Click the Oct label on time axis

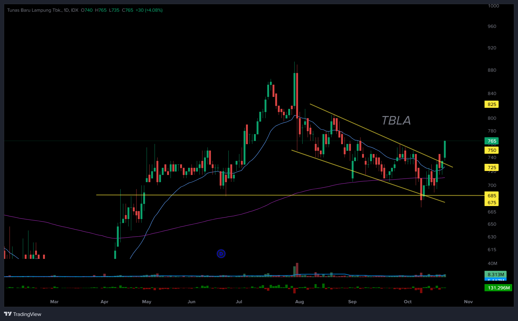click(407, 302)
